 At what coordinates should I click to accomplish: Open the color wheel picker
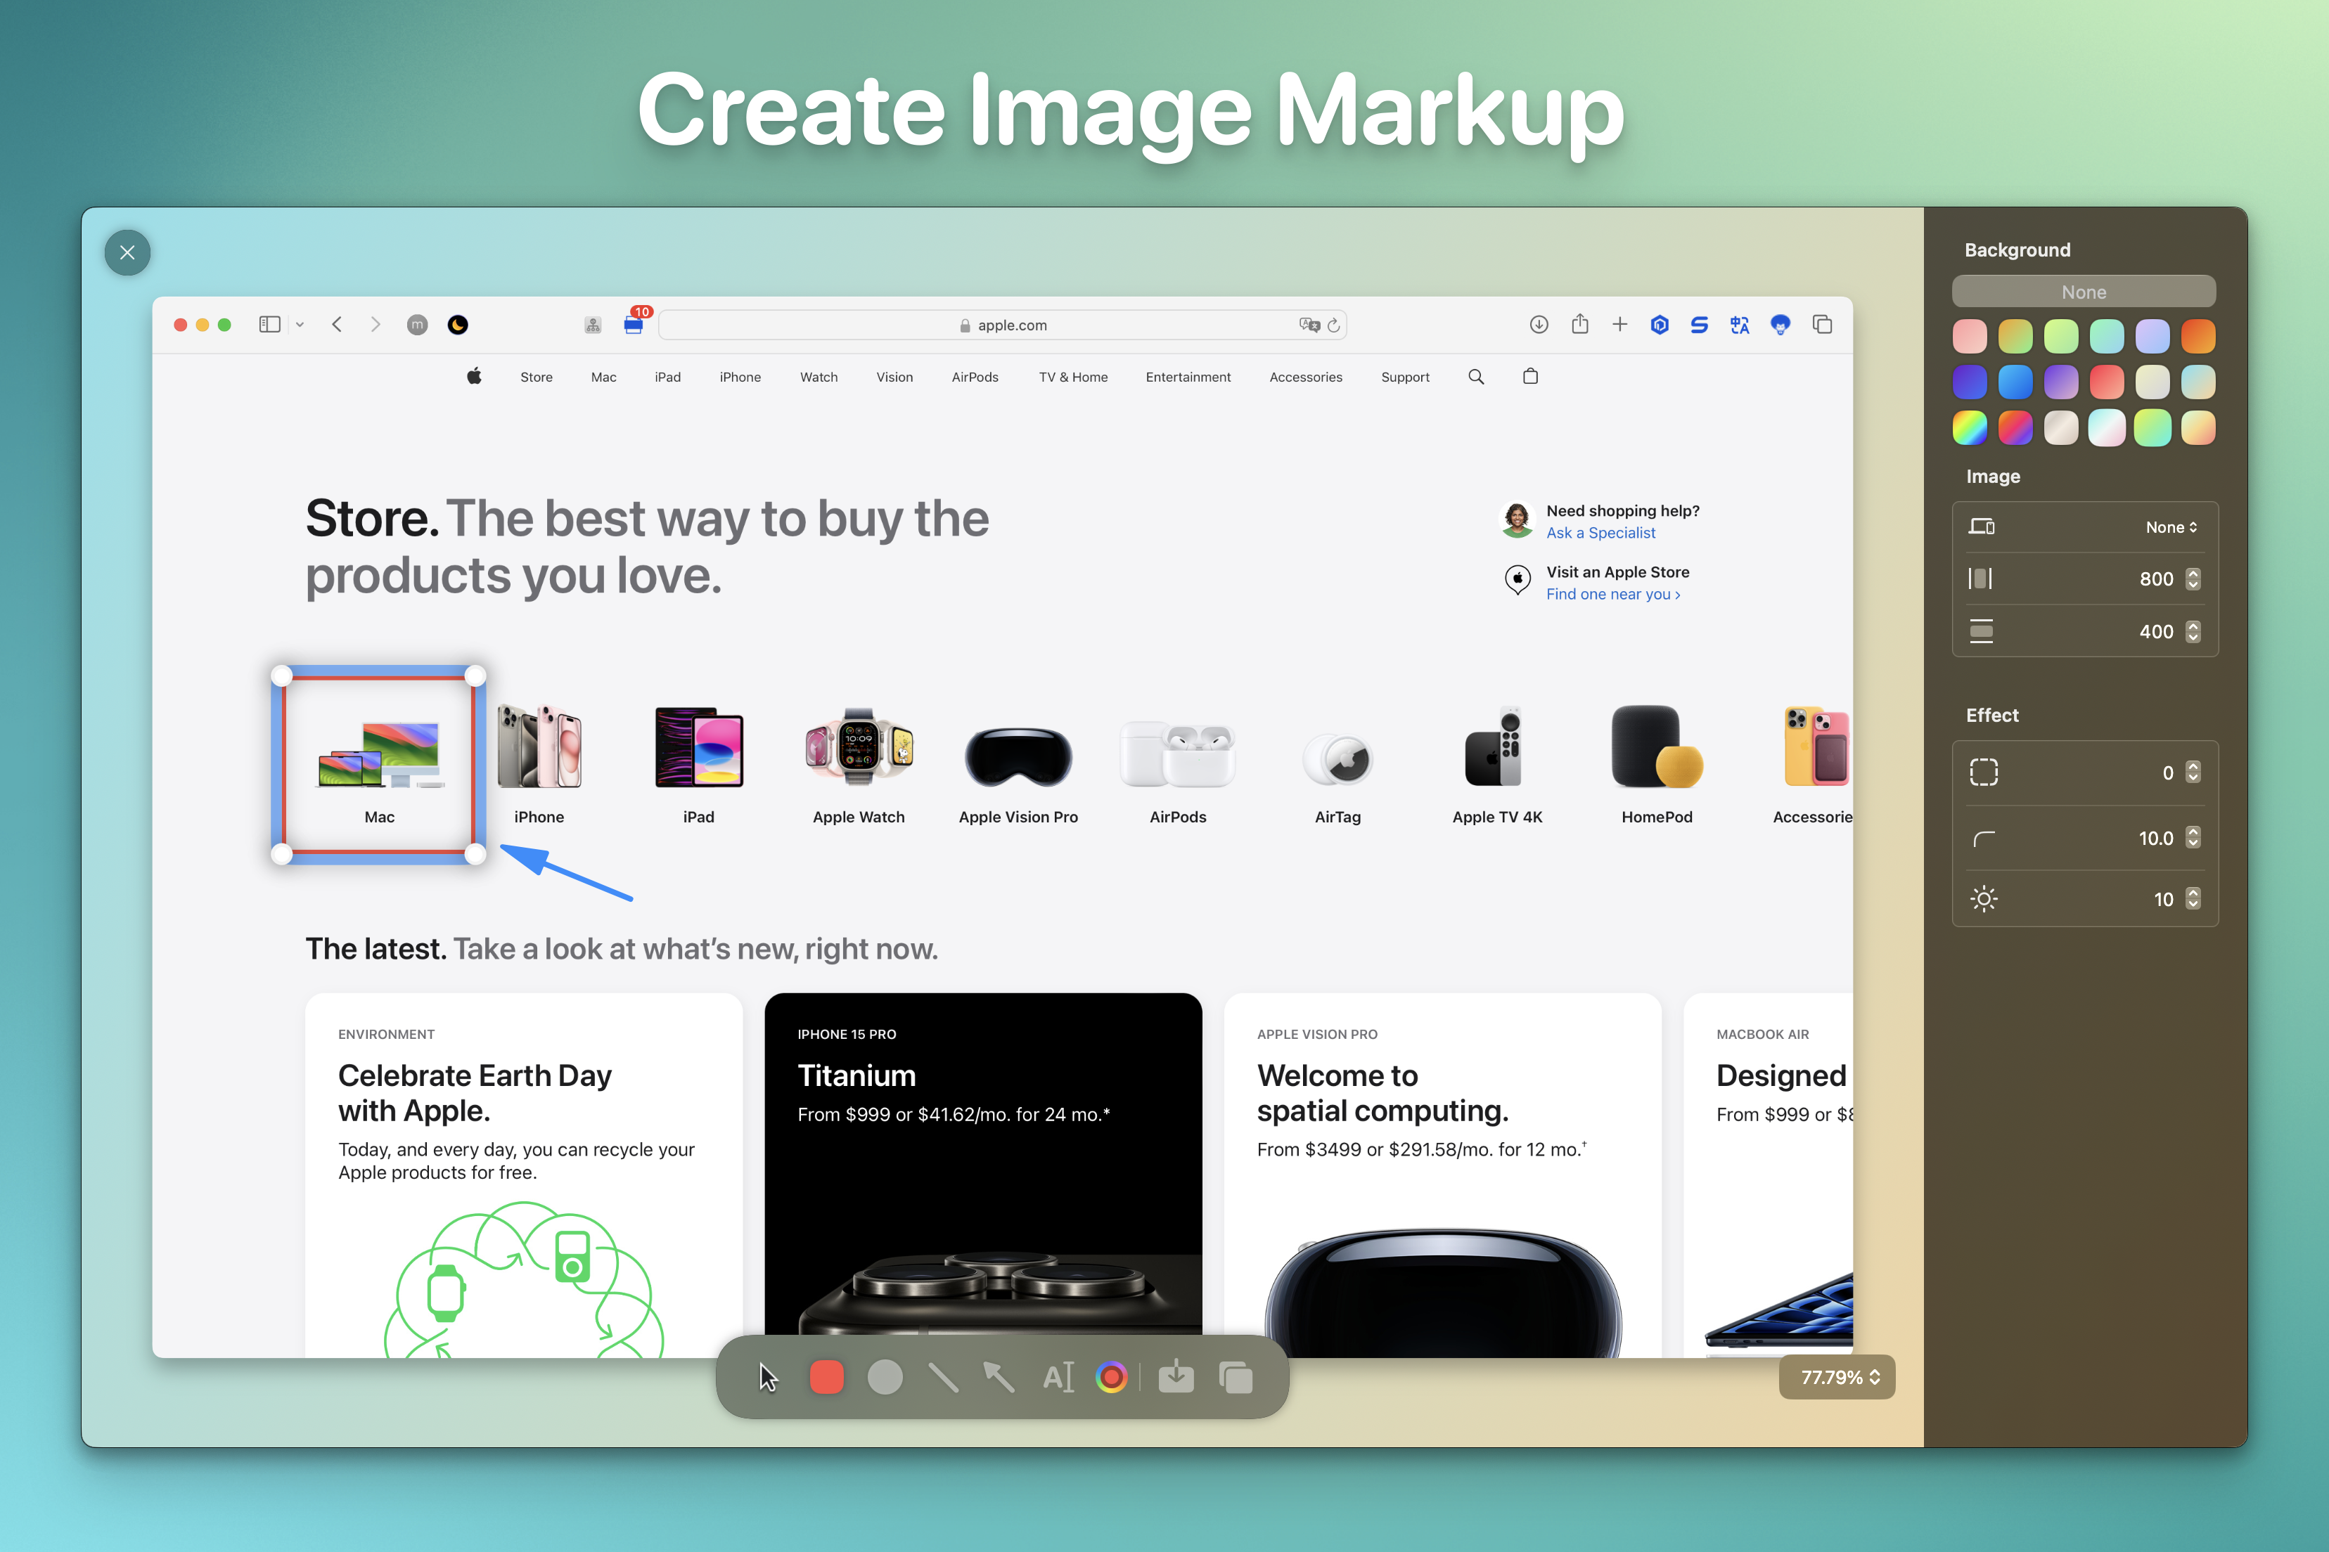click(1112, 1377)
